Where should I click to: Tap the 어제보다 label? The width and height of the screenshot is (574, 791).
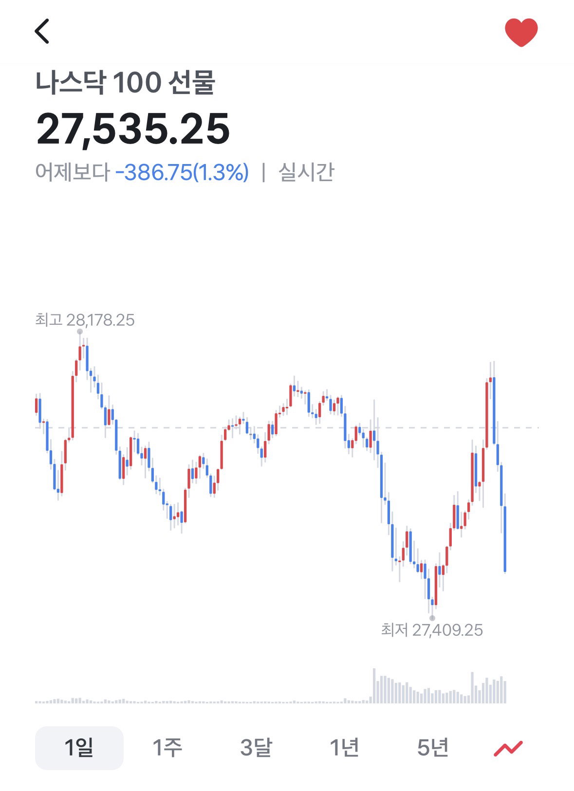(73, 172)
